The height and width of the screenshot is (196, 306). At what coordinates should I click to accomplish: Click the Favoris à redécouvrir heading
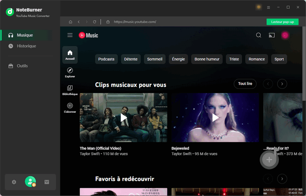coord(125,179)
